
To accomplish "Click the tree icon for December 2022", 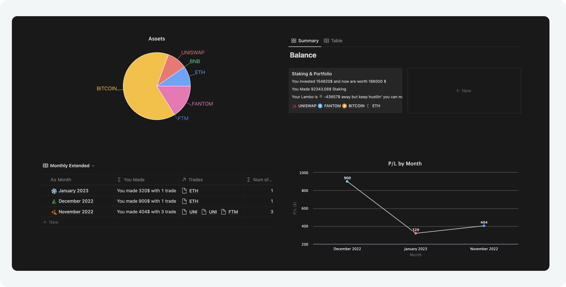I will point(54,201).
